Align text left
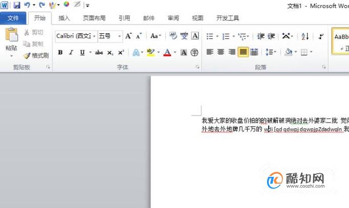 point(210,52)
